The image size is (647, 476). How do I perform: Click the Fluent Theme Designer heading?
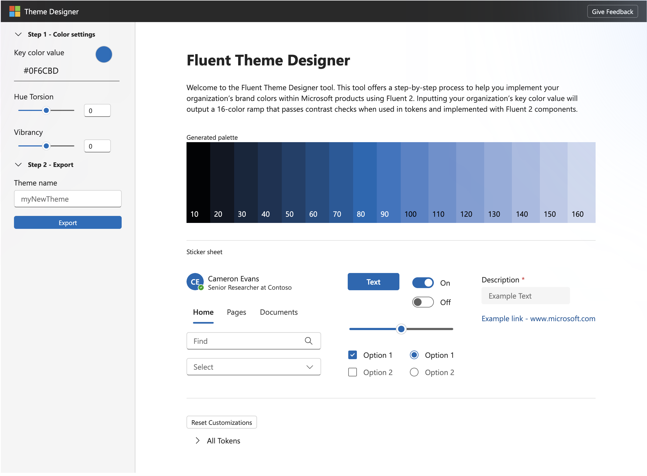coord(268,60)
